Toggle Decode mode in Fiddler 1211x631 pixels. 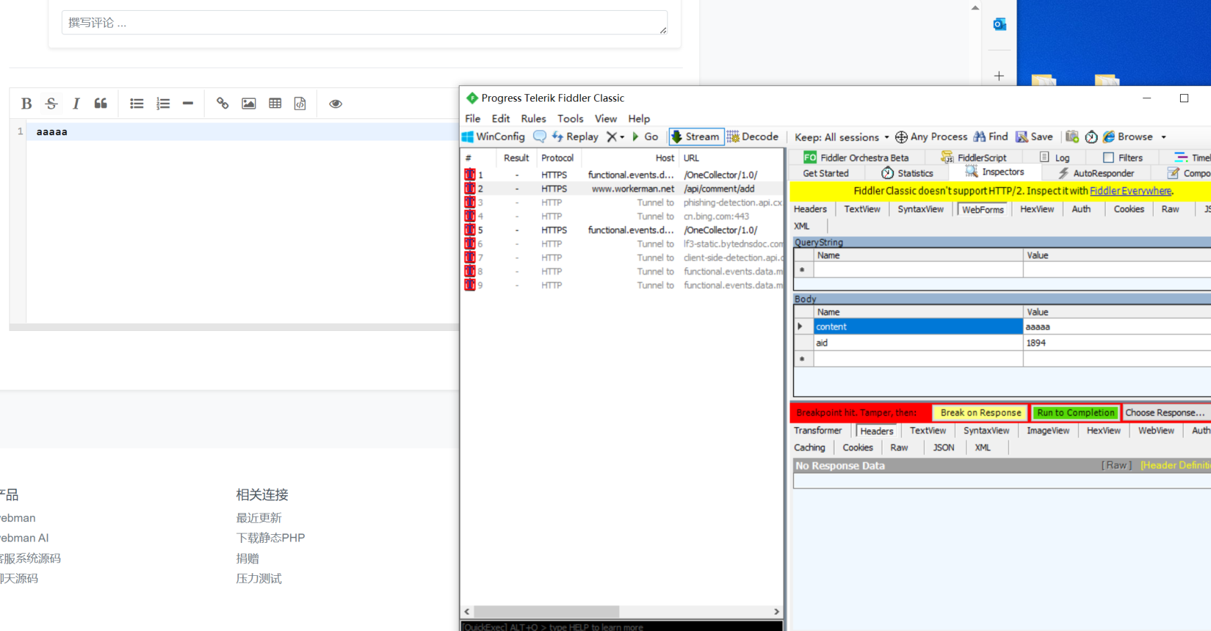tap(753, 137)
